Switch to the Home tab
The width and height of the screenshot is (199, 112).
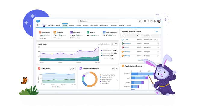click(x=65, y=25)
